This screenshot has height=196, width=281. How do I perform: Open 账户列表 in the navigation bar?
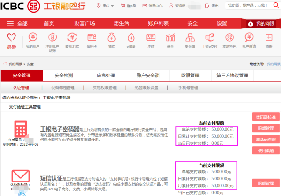click(158, 23)
